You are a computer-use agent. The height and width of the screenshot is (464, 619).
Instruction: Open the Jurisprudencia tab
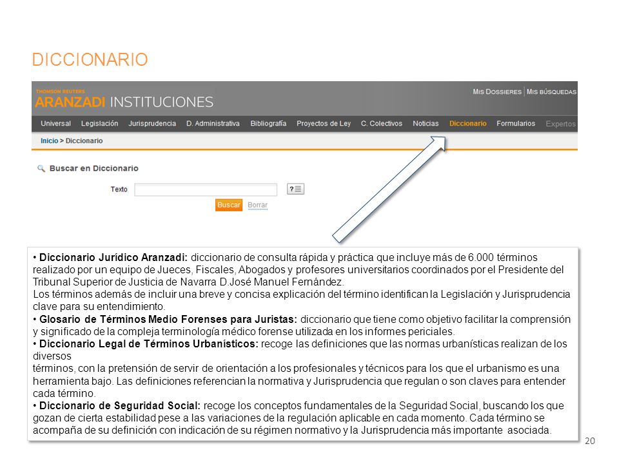[x=152, y=124]
